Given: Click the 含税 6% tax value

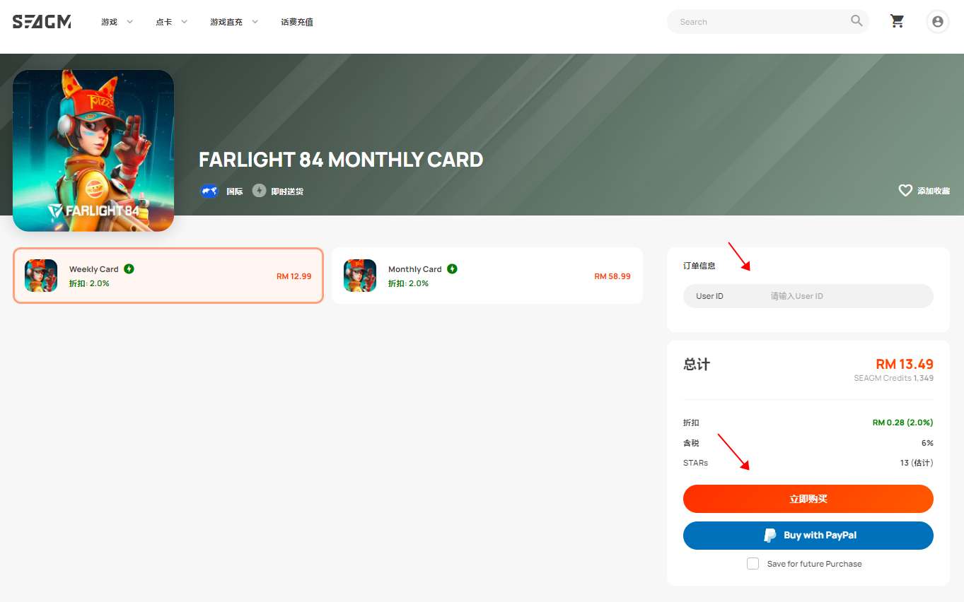Looking at the screenshot, I should tap(927, 443).
